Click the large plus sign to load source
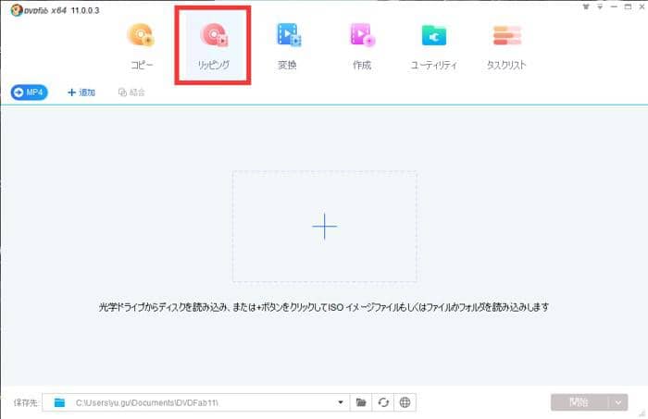The height and width of the screenshot is (419, 648). (324, 226)
